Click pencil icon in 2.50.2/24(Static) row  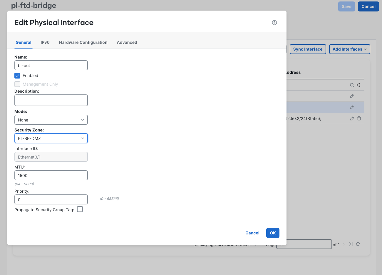point(352,119)
